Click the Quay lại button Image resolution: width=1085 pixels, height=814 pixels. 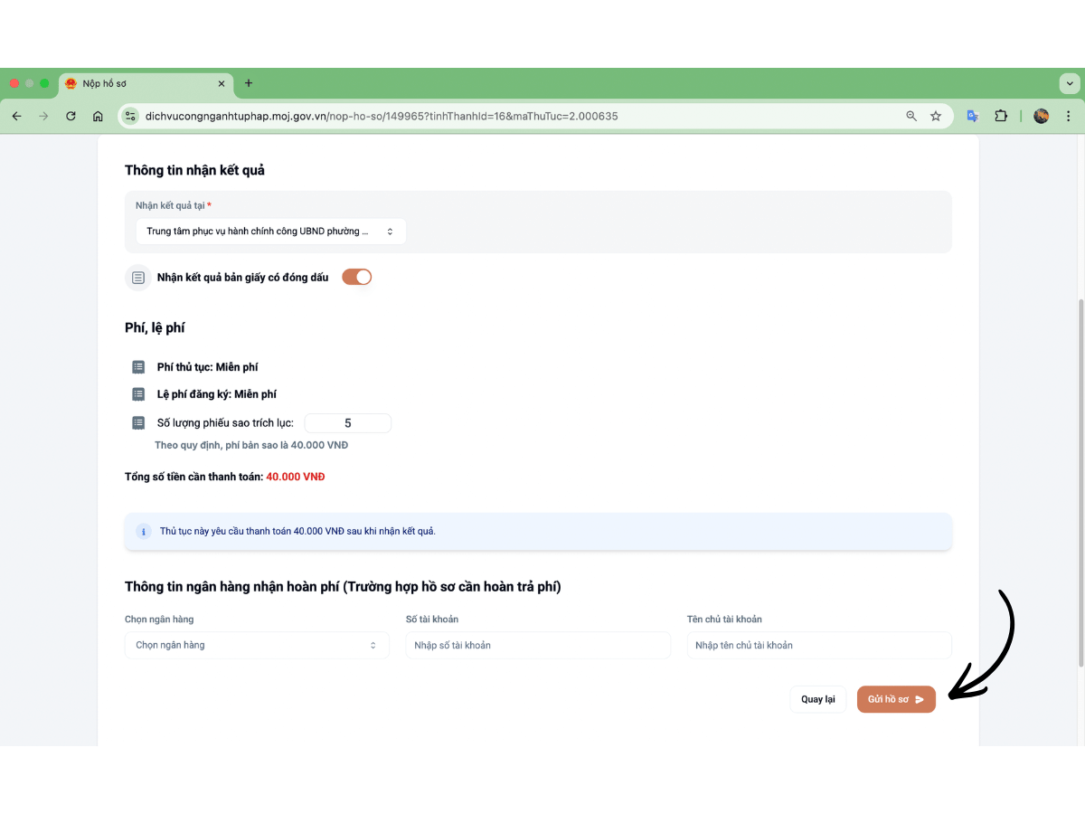click(x=818, y=699)
